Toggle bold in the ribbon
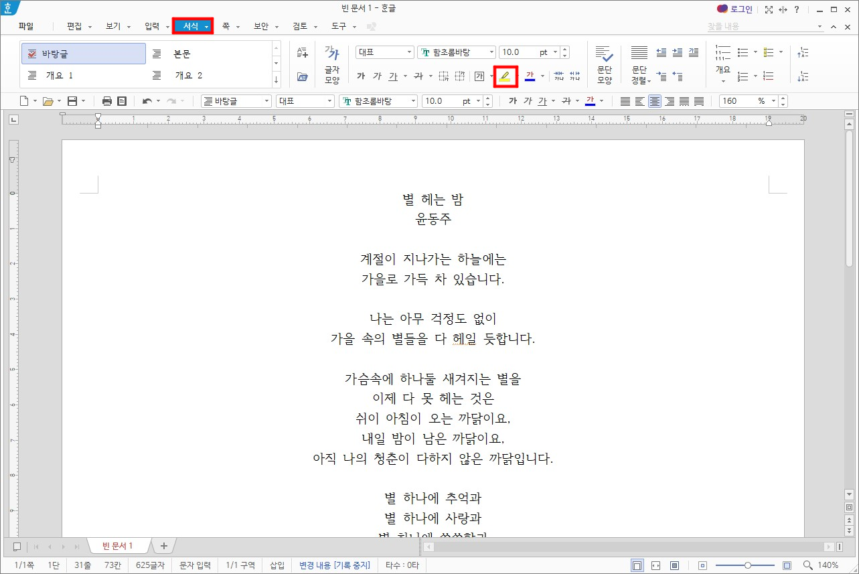859x574 pixels. (362, 76)
